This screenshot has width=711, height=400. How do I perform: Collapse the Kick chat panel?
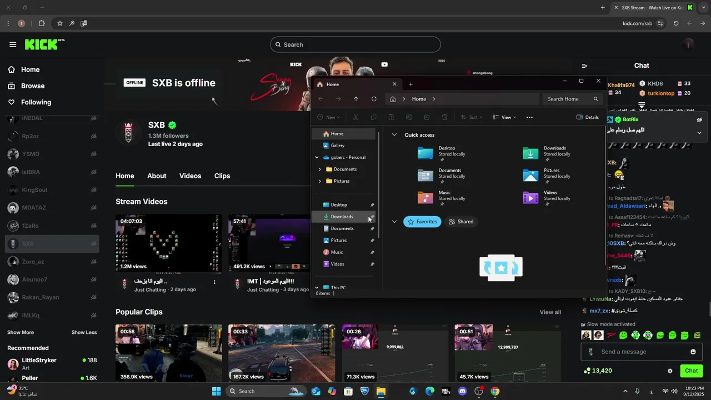coord(584,66)
